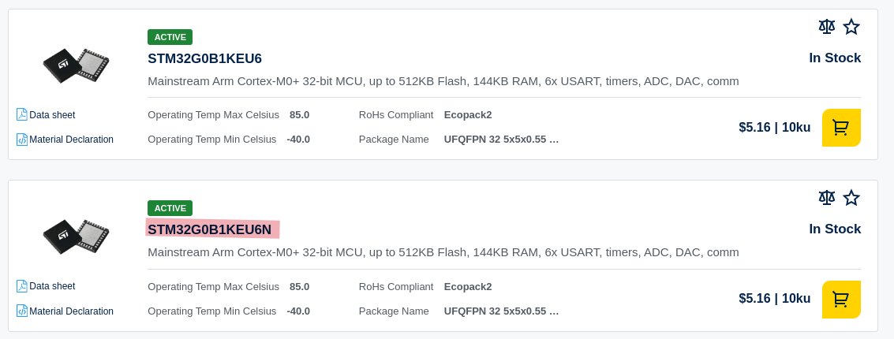Click the truncated Package Name of STM32G0B1KEU6N
Screen dimensions: 894x339
coord(501,311)
